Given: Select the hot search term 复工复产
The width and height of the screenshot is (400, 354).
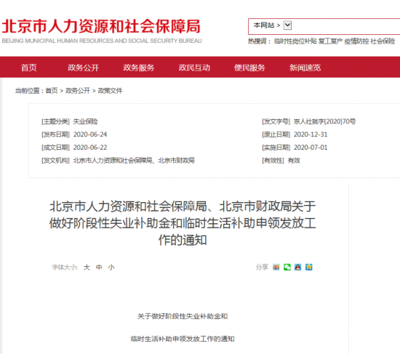Looking at the screenshot, I should (x=330, y=41).
